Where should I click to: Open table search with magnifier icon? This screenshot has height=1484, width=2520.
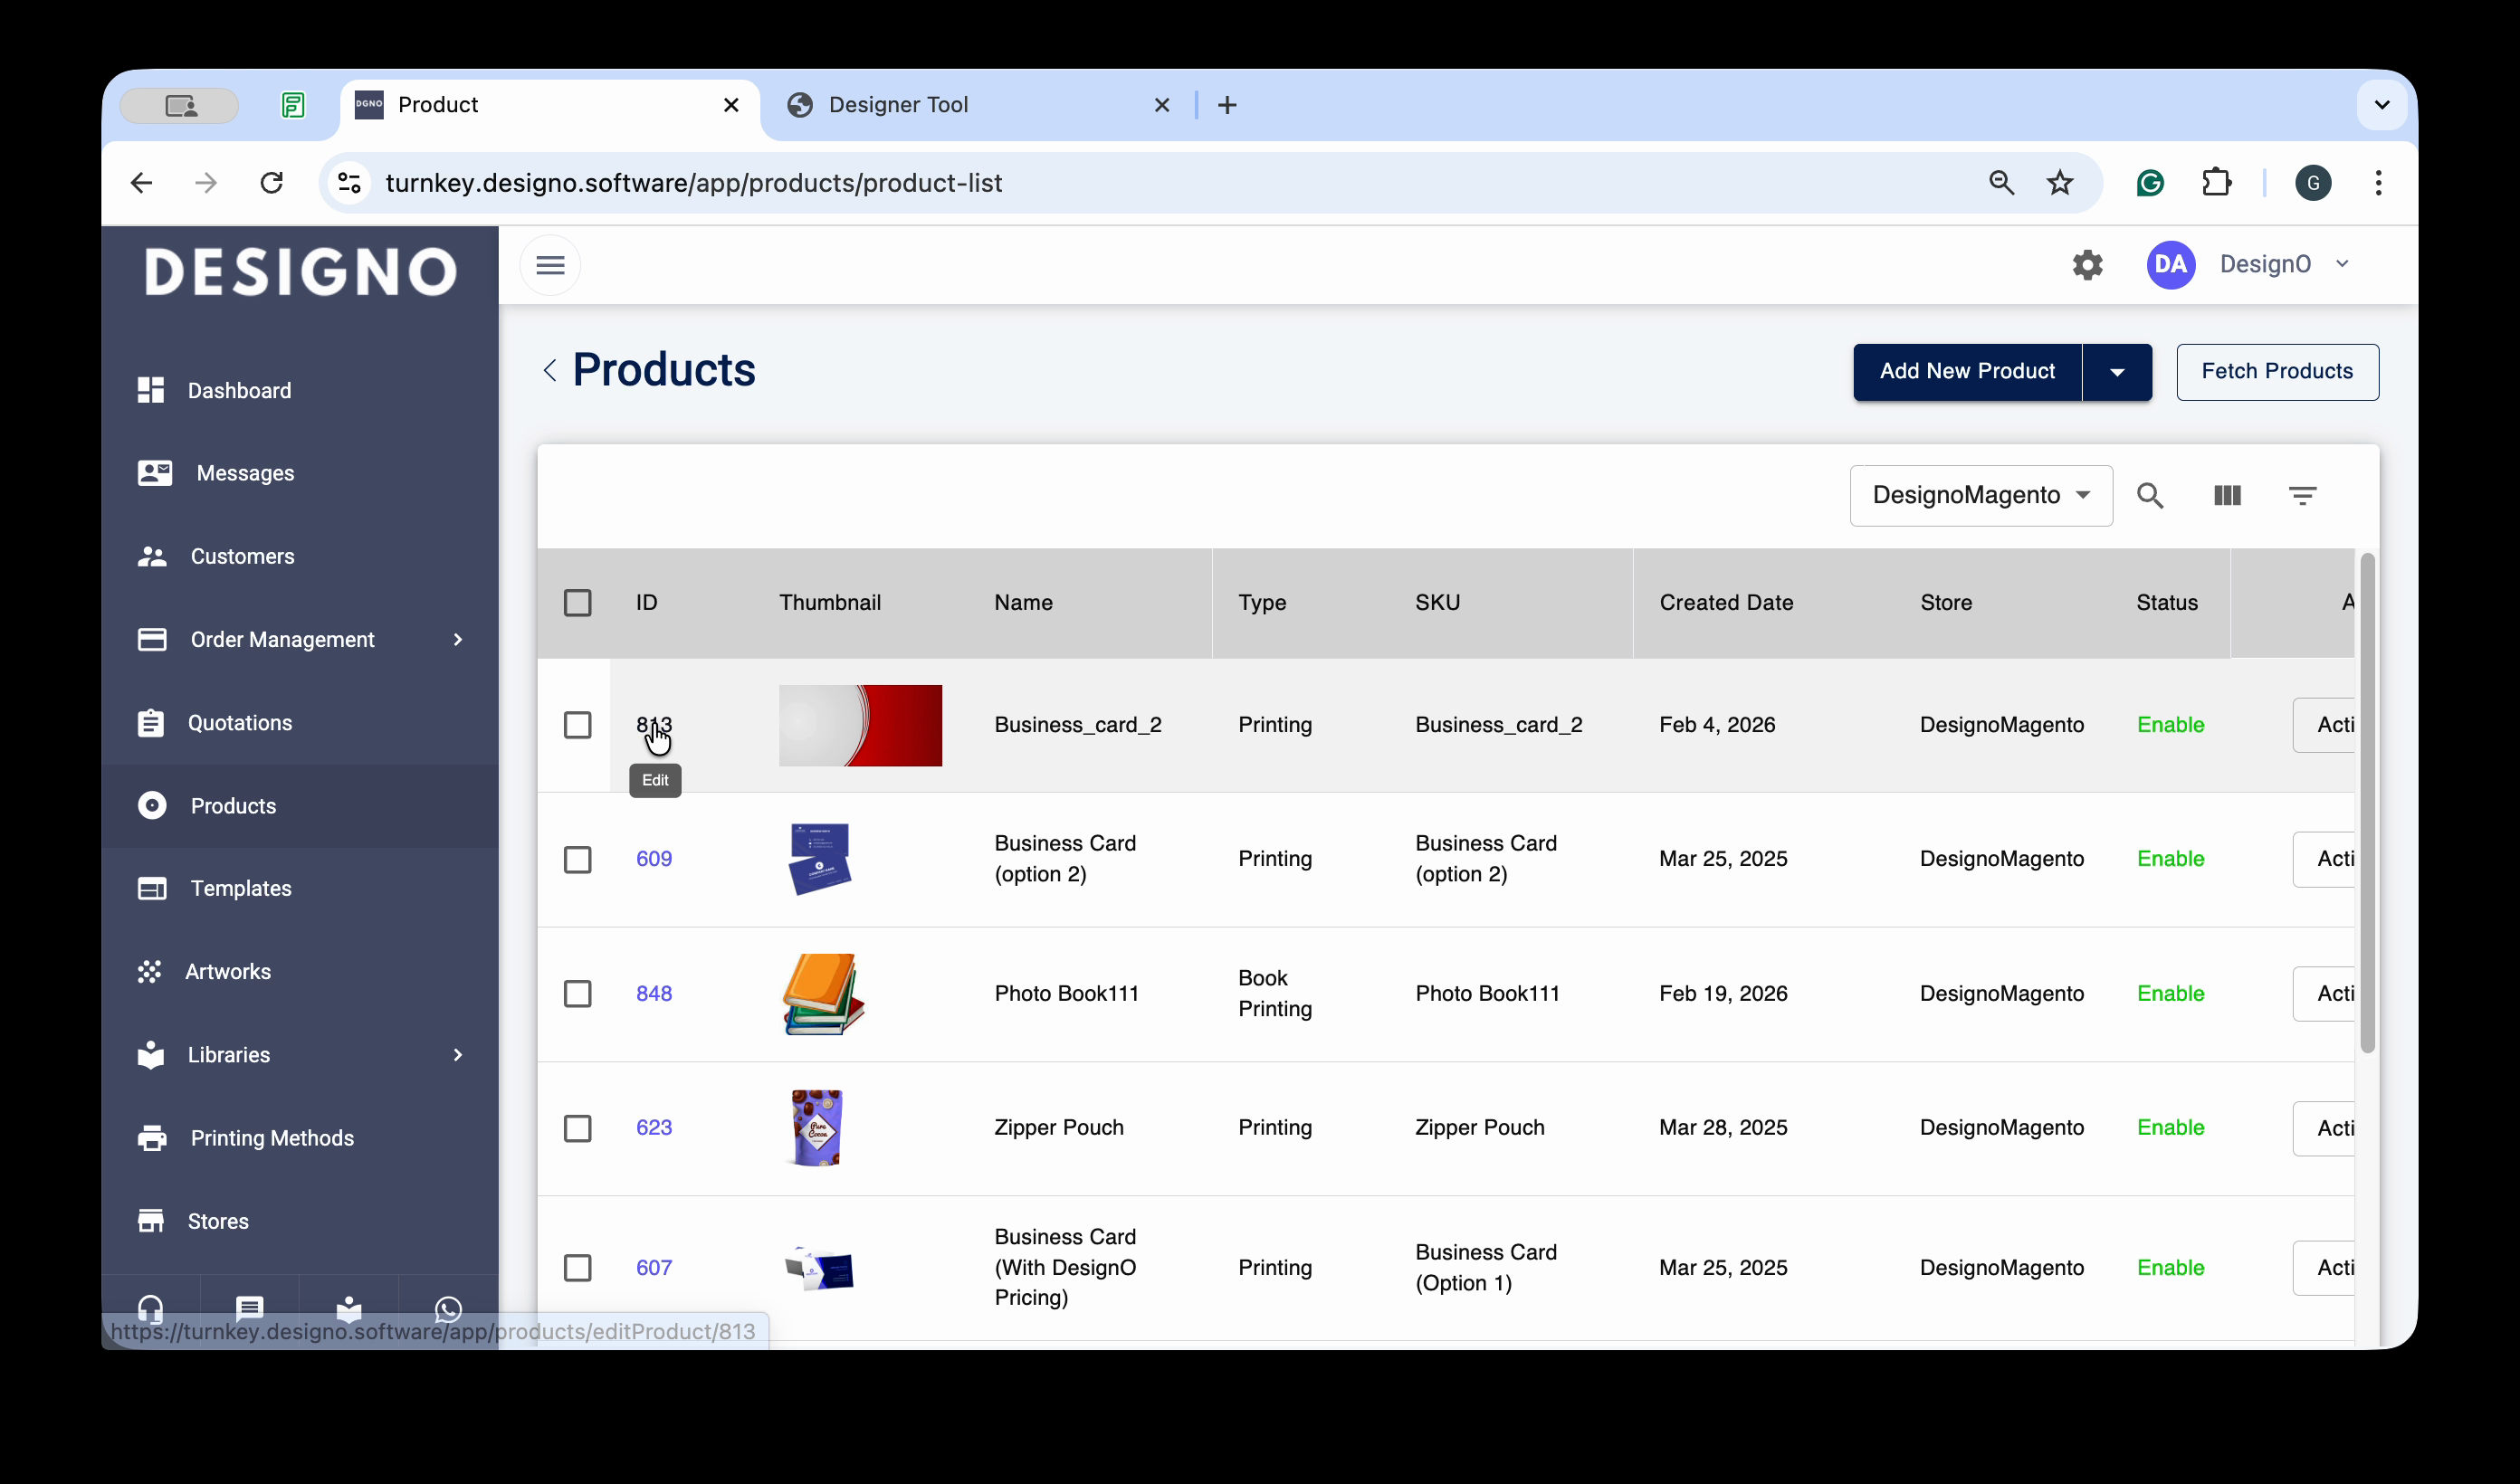[2149, 495]
